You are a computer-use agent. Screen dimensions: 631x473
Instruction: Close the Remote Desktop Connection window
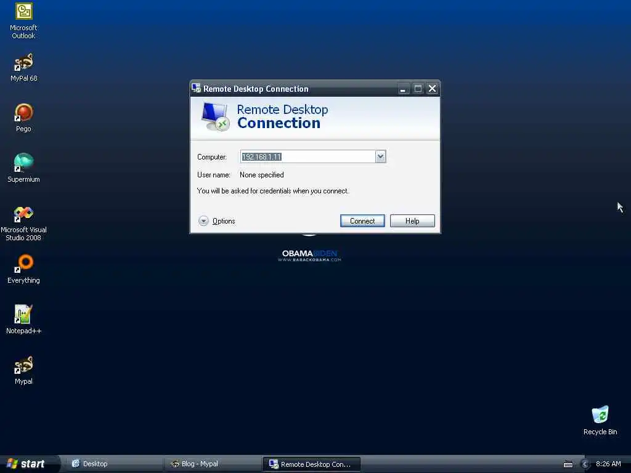point(432,89)
